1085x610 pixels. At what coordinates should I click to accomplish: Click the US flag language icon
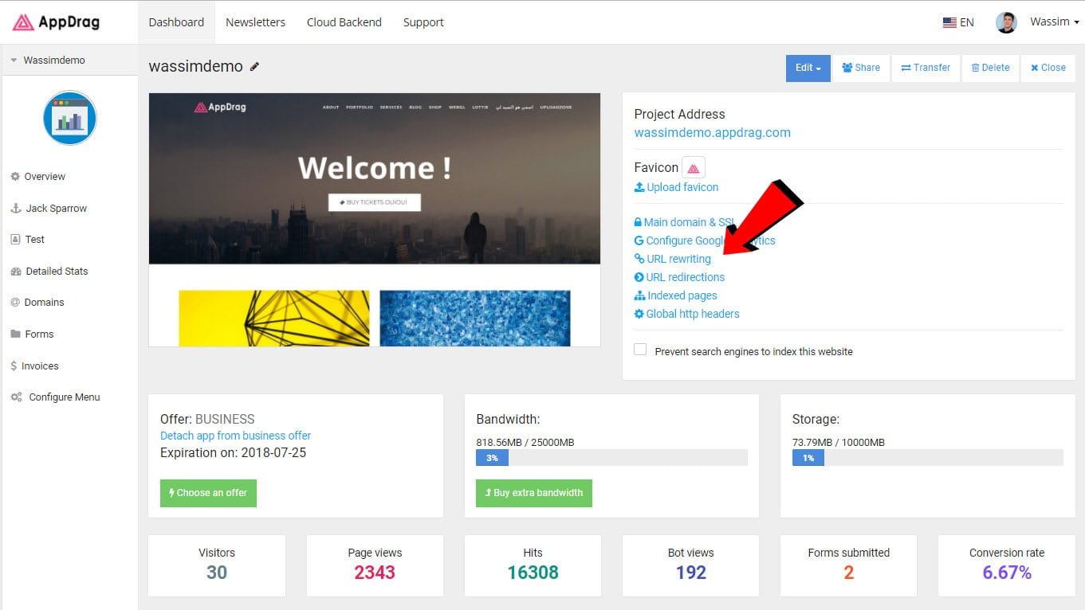click(949, 22)
